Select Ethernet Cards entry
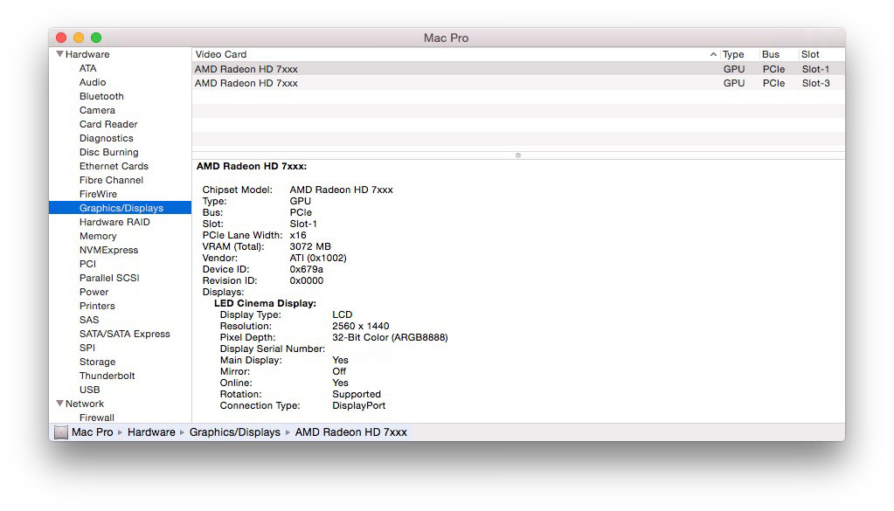 114,166
